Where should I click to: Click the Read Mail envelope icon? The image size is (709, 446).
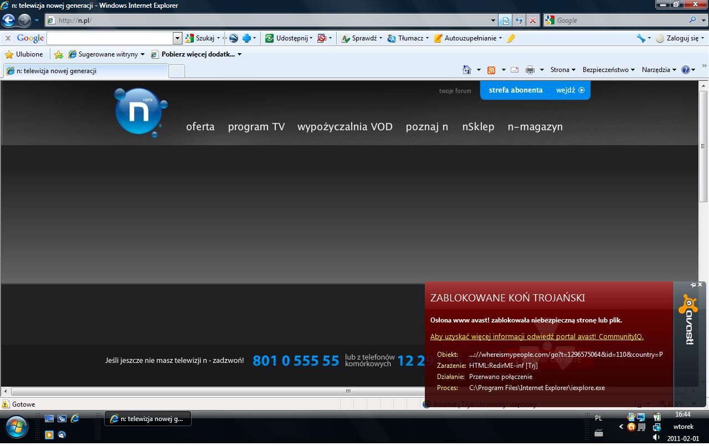point(515,70)
